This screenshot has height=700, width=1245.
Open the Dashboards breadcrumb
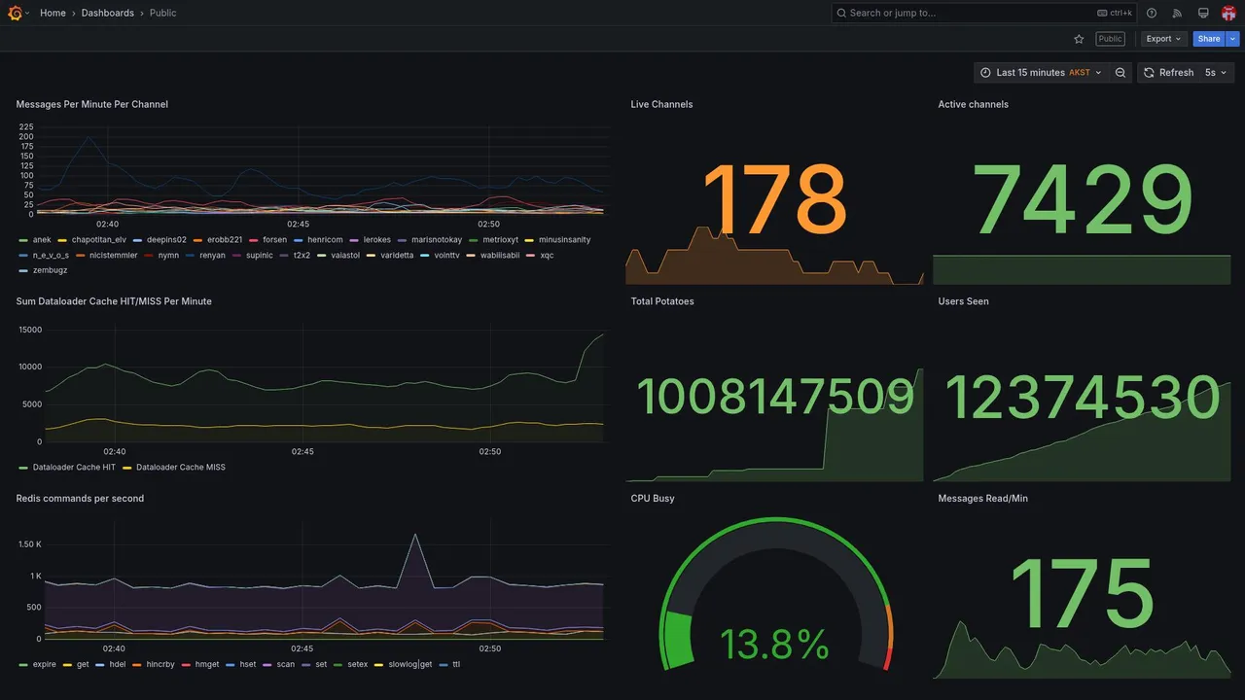click(108, 13)
